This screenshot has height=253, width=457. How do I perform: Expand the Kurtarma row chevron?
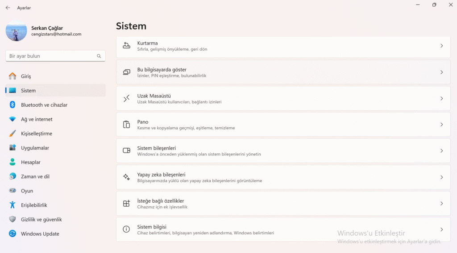[441, 46]
